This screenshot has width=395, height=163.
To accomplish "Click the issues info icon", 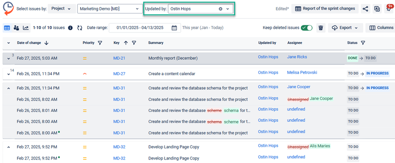I will pyautogui.click(x=70, y=28).
